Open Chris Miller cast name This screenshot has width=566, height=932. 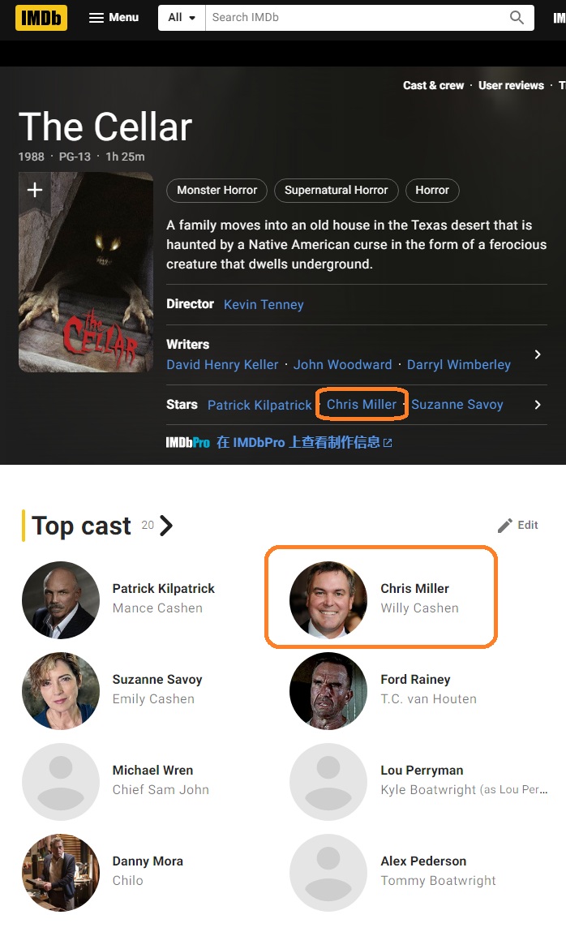[414, 588]
